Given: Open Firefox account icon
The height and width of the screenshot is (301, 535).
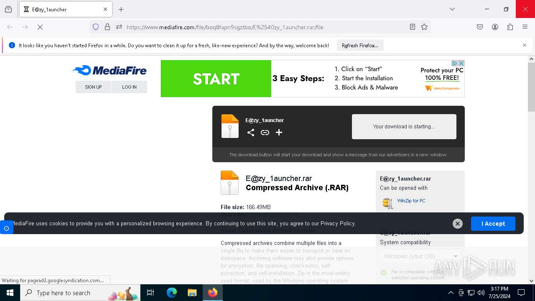Looking at the screenshot, I should tap(495, 27).
